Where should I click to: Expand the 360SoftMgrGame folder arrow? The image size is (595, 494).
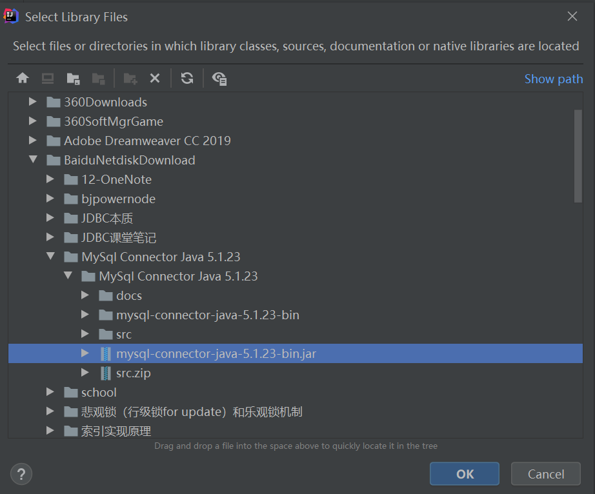(33, 121)
